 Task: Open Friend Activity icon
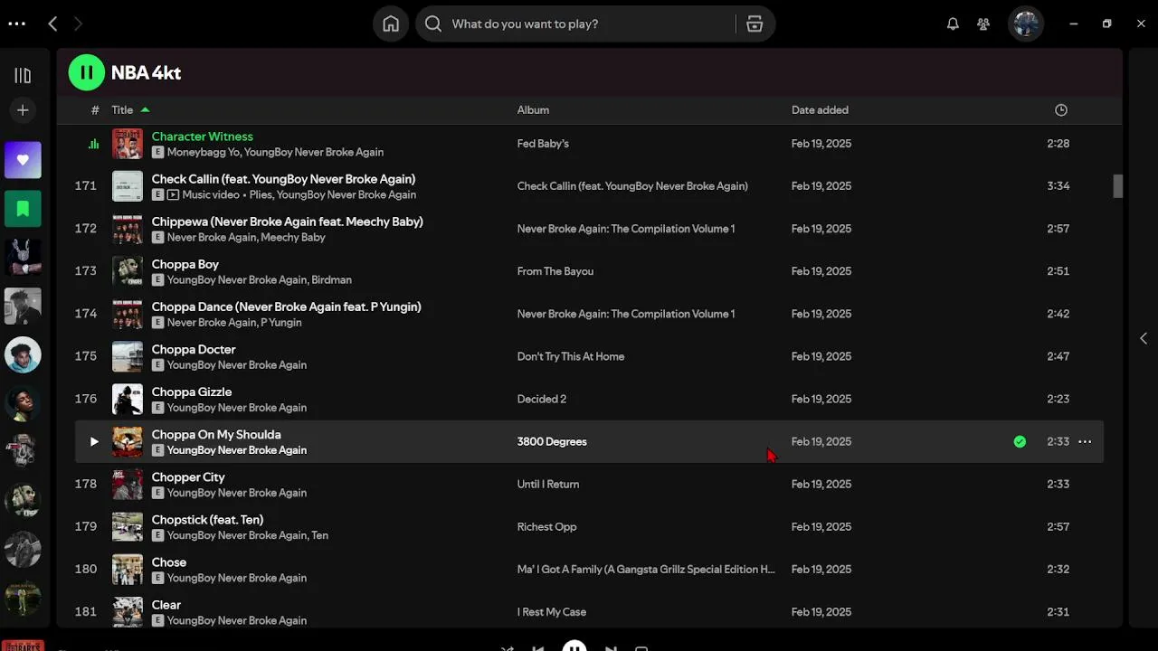click(x=983, y=24)
